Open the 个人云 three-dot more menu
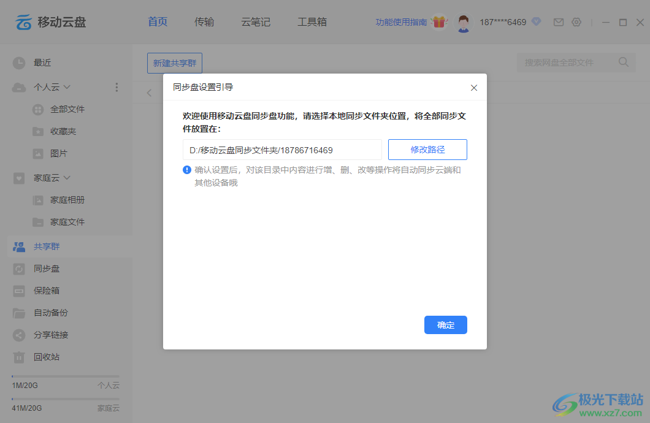This screenshot has width=650, height=423. coord(117,87)
